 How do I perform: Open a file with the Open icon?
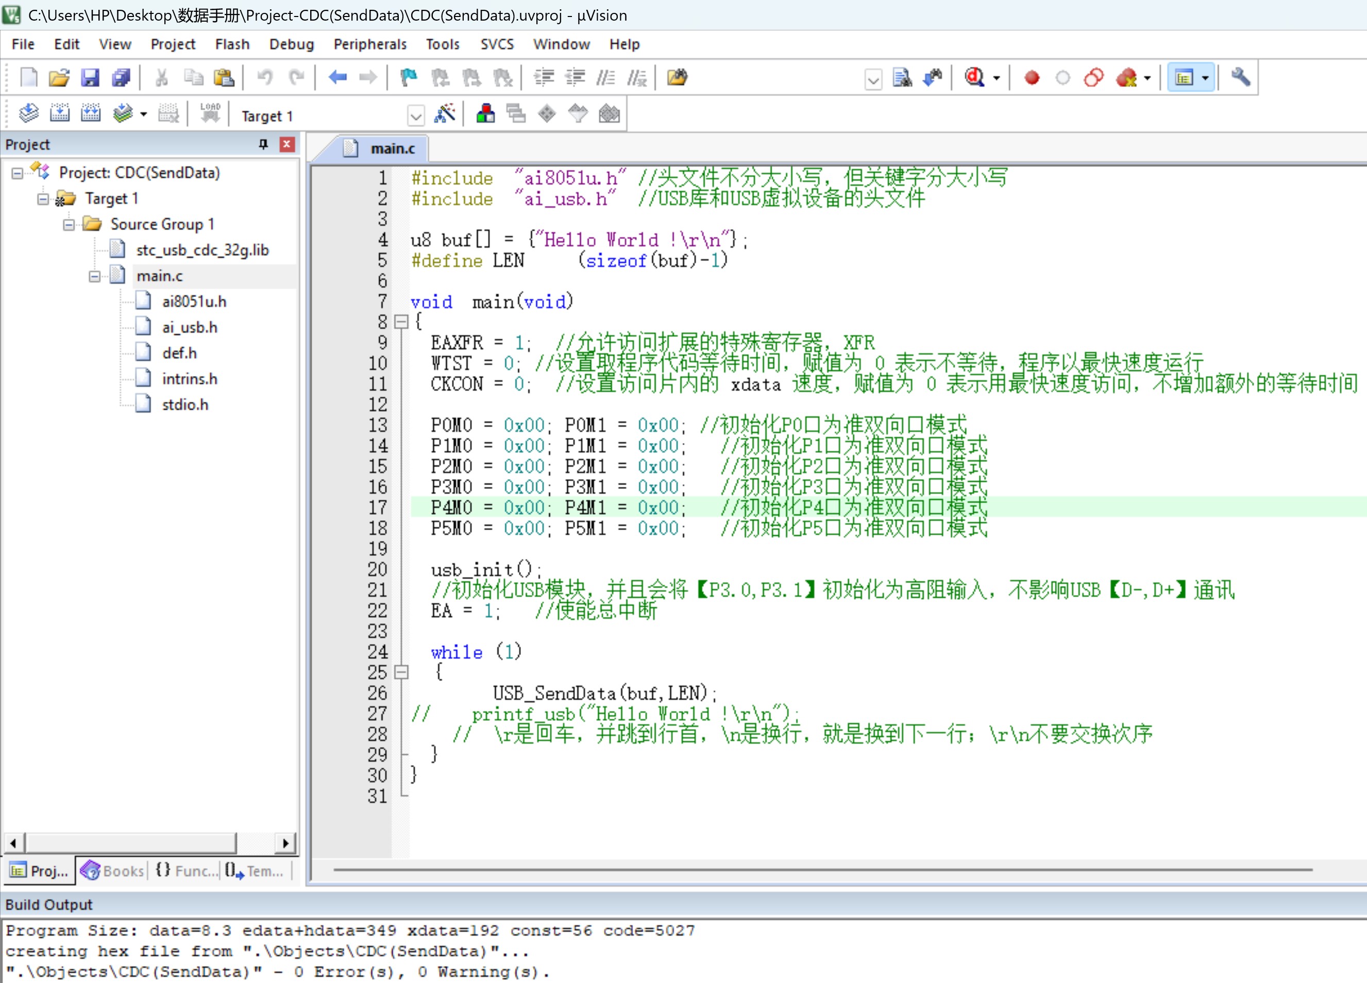coord(59,77)
